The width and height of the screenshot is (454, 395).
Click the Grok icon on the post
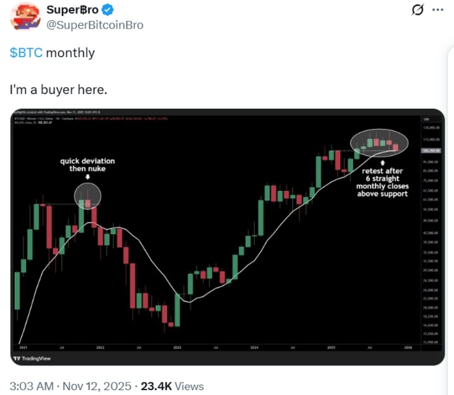coord(417,10)
